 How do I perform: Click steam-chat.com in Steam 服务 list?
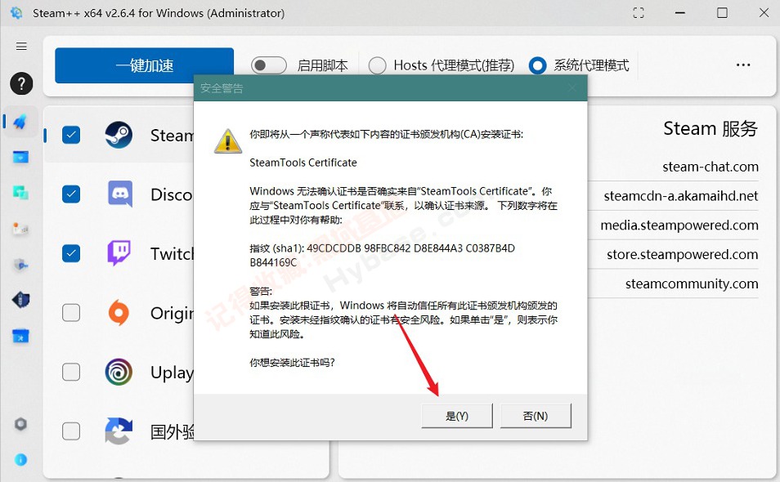coord(711,167)
